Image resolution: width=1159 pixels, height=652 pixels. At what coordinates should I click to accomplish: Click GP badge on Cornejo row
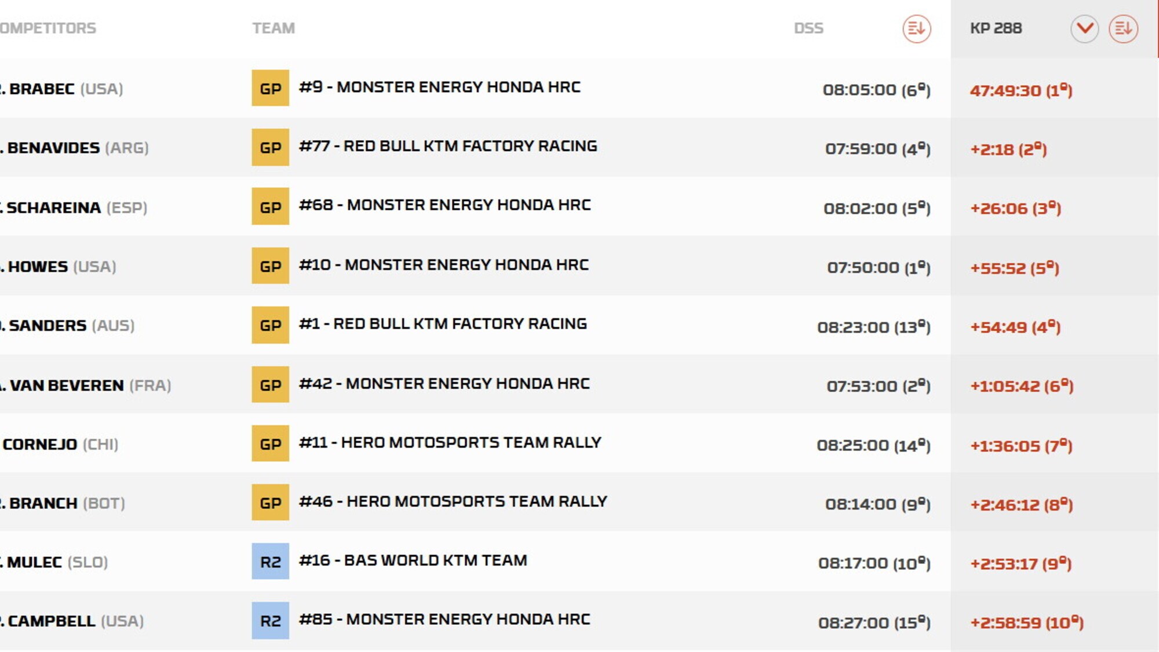click(x=270, y=444)
